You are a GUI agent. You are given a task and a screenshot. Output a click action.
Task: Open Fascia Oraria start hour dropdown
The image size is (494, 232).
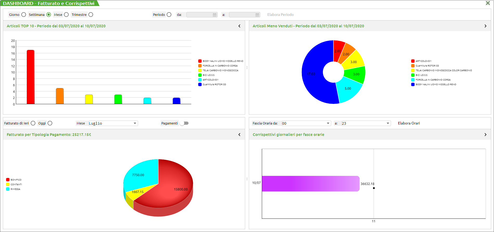[328, 123]
